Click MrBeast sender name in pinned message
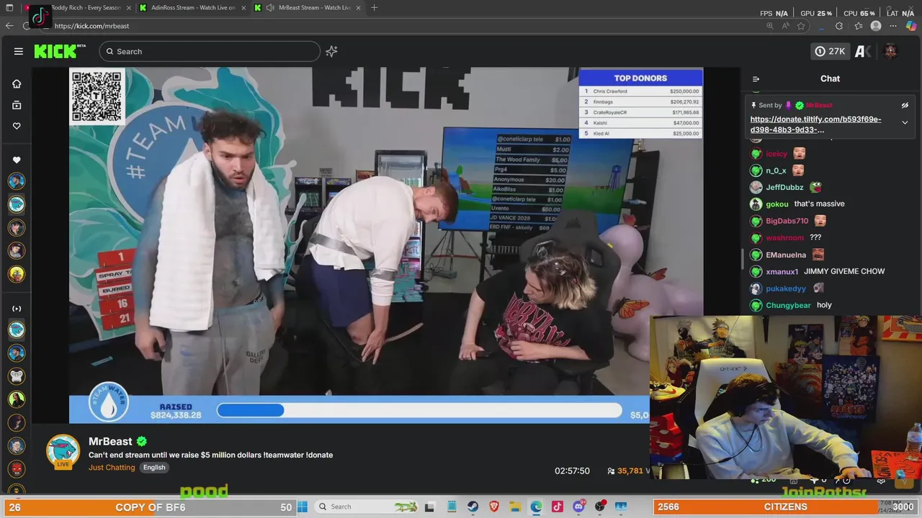Screen dimensions: 922x518 point(819,106)
